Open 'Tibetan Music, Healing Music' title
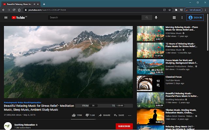Image resolution: width=209 pixels, height=130 pixels. (181, 111)
